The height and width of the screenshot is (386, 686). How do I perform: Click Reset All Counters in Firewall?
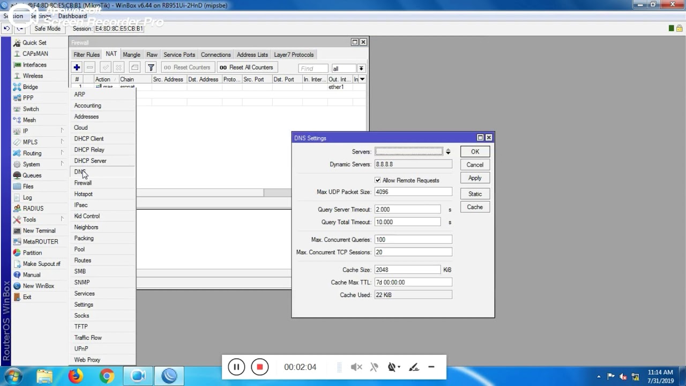tap(247, 68)
